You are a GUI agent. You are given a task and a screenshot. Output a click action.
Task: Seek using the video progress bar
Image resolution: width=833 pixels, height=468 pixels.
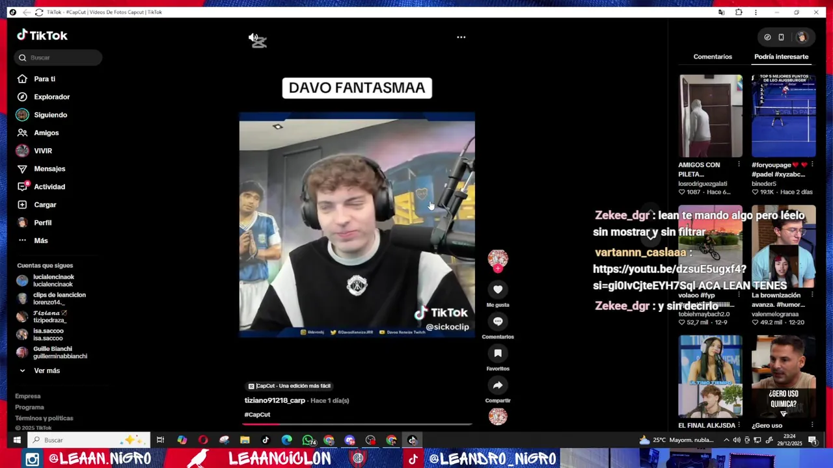click(x=357, y=424)
